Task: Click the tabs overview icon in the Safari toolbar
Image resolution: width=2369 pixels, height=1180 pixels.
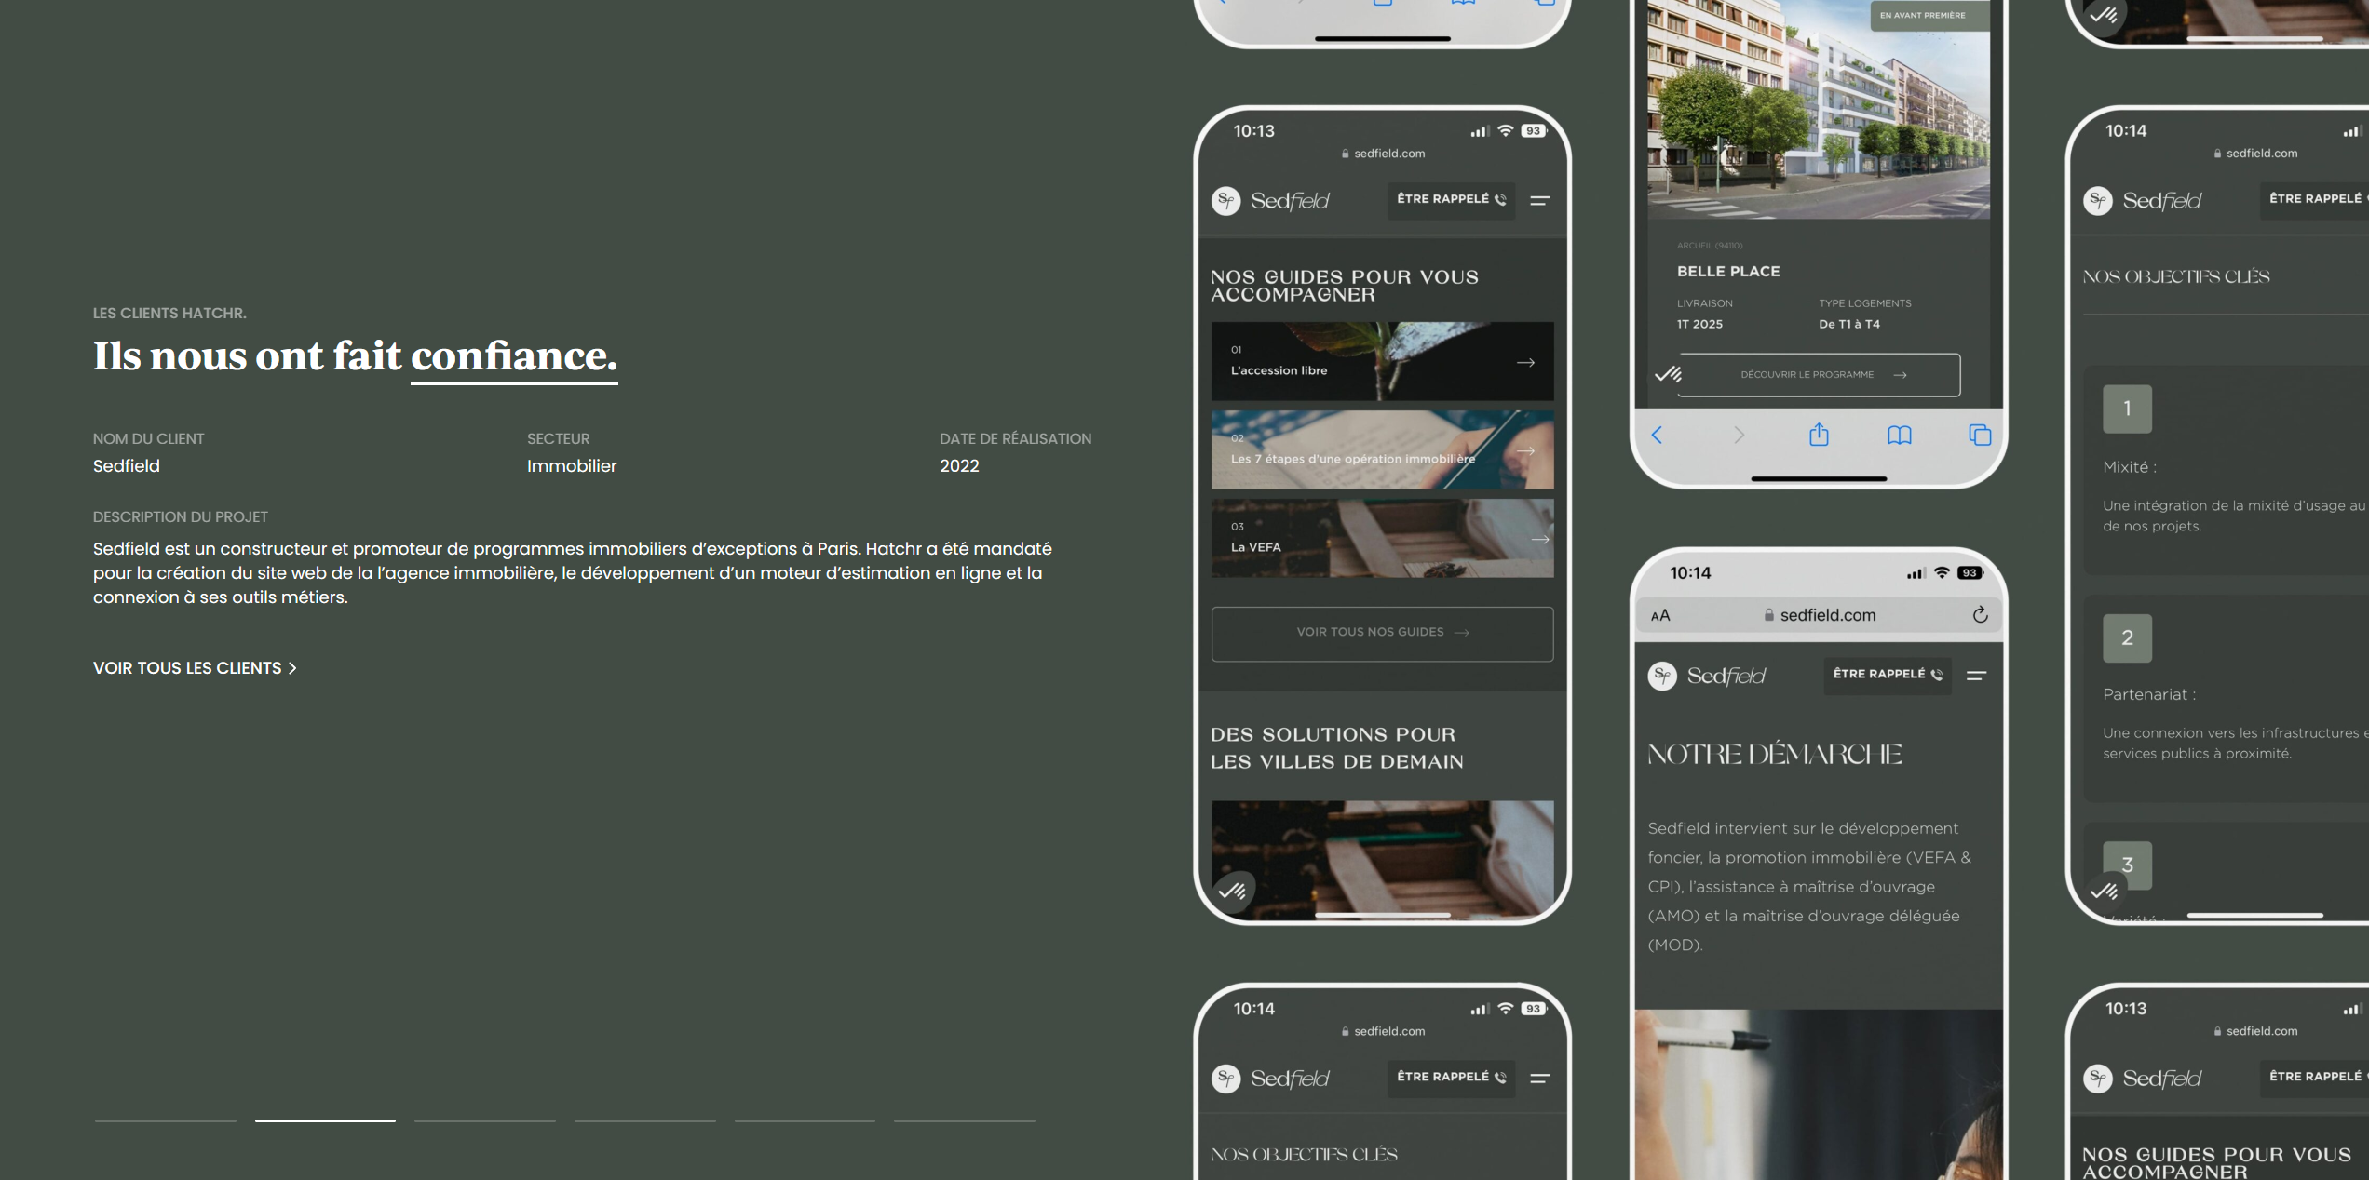Action: point(1980,435)
